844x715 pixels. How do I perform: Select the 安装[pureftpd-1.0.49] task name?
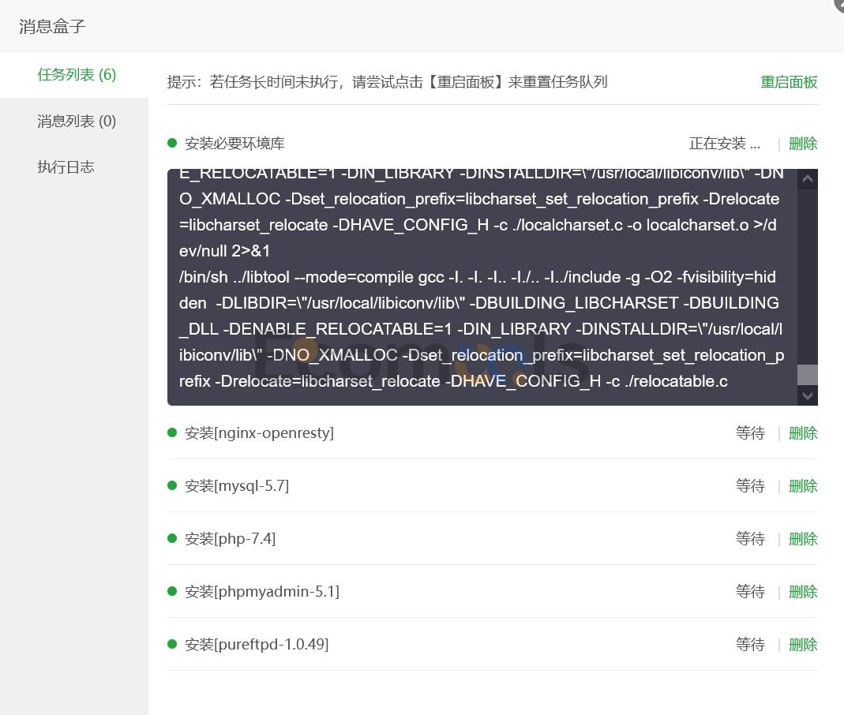[x=257, y=645]
